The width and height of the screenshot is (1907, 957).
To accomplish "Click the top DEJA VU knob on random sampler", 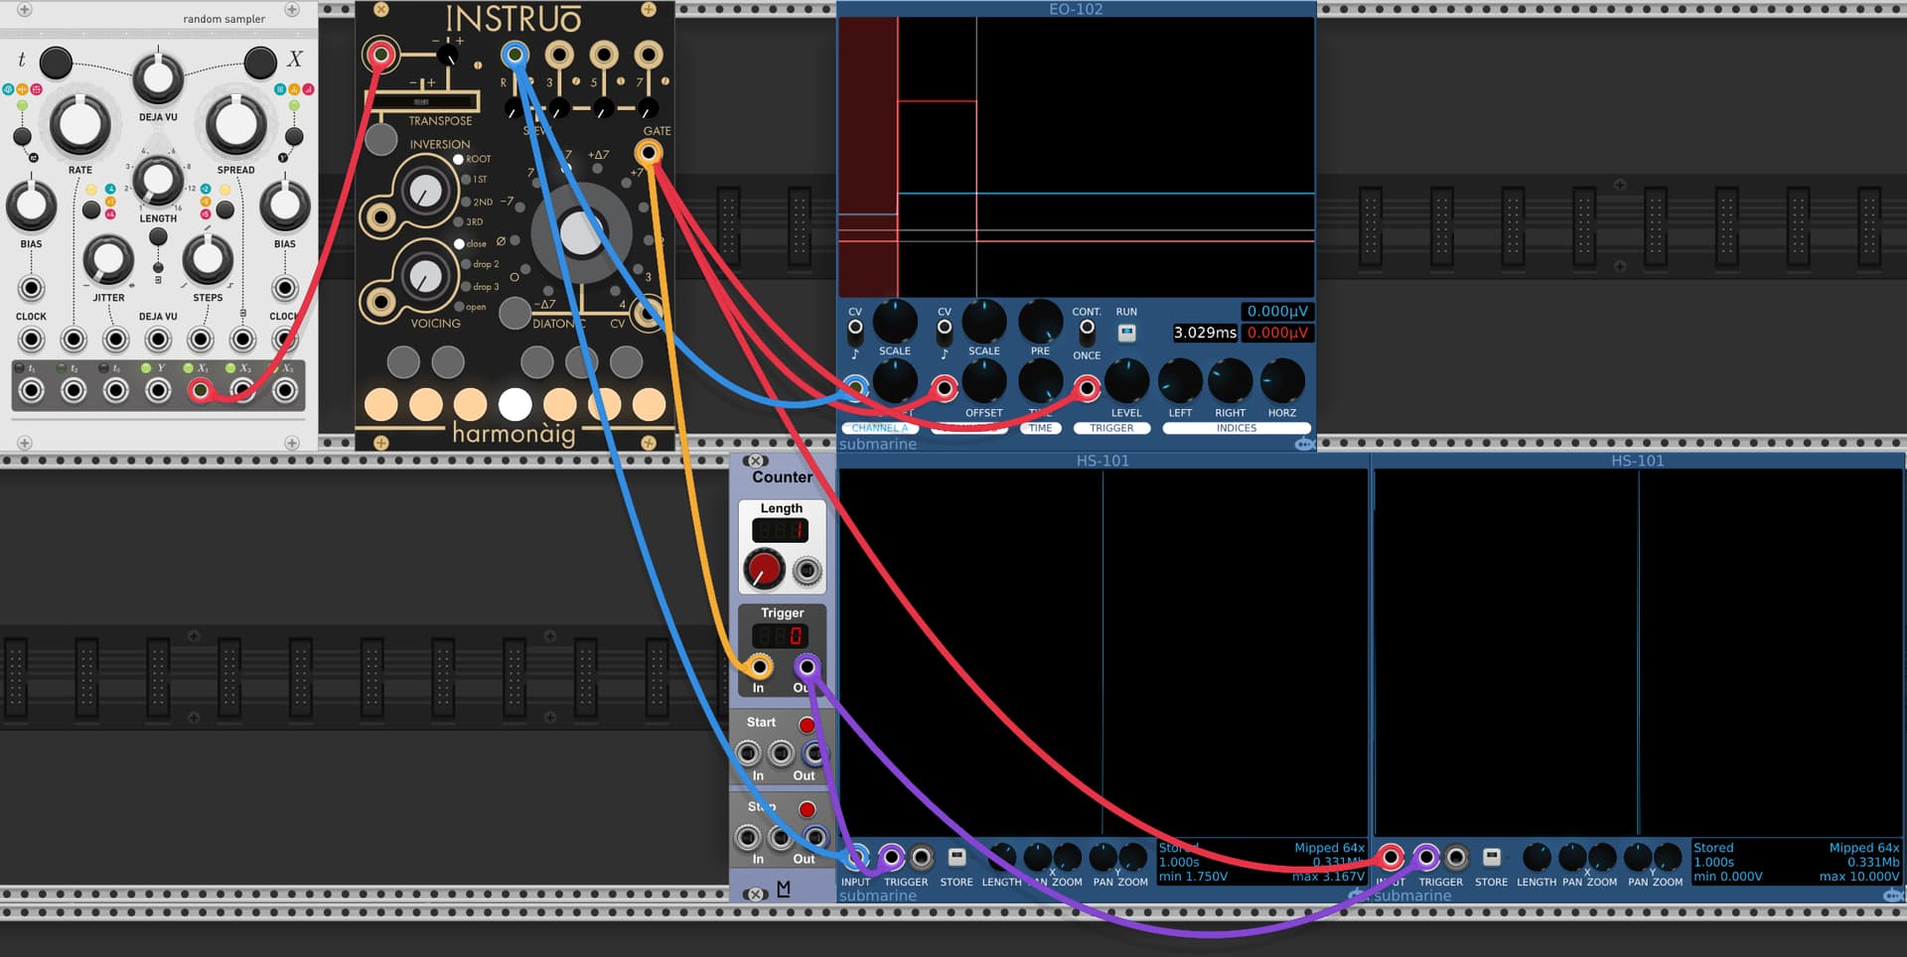I will pos(158,78).
